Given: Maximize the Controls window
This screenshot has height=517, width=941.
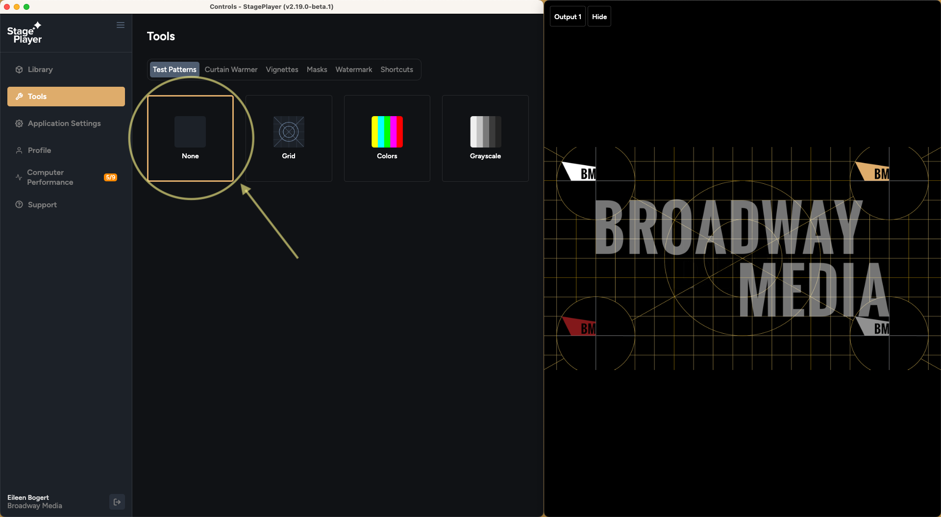Looking at the screenshot, I should tap(26, 7).
